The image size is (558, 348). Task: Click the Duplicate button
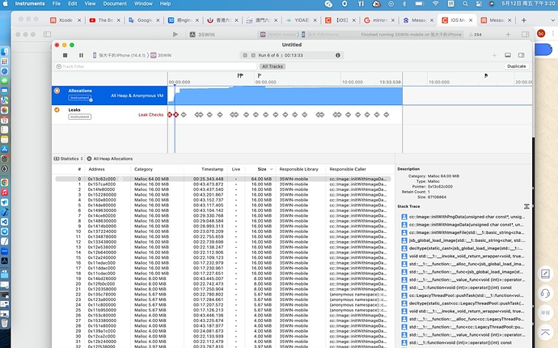(517, 66)
